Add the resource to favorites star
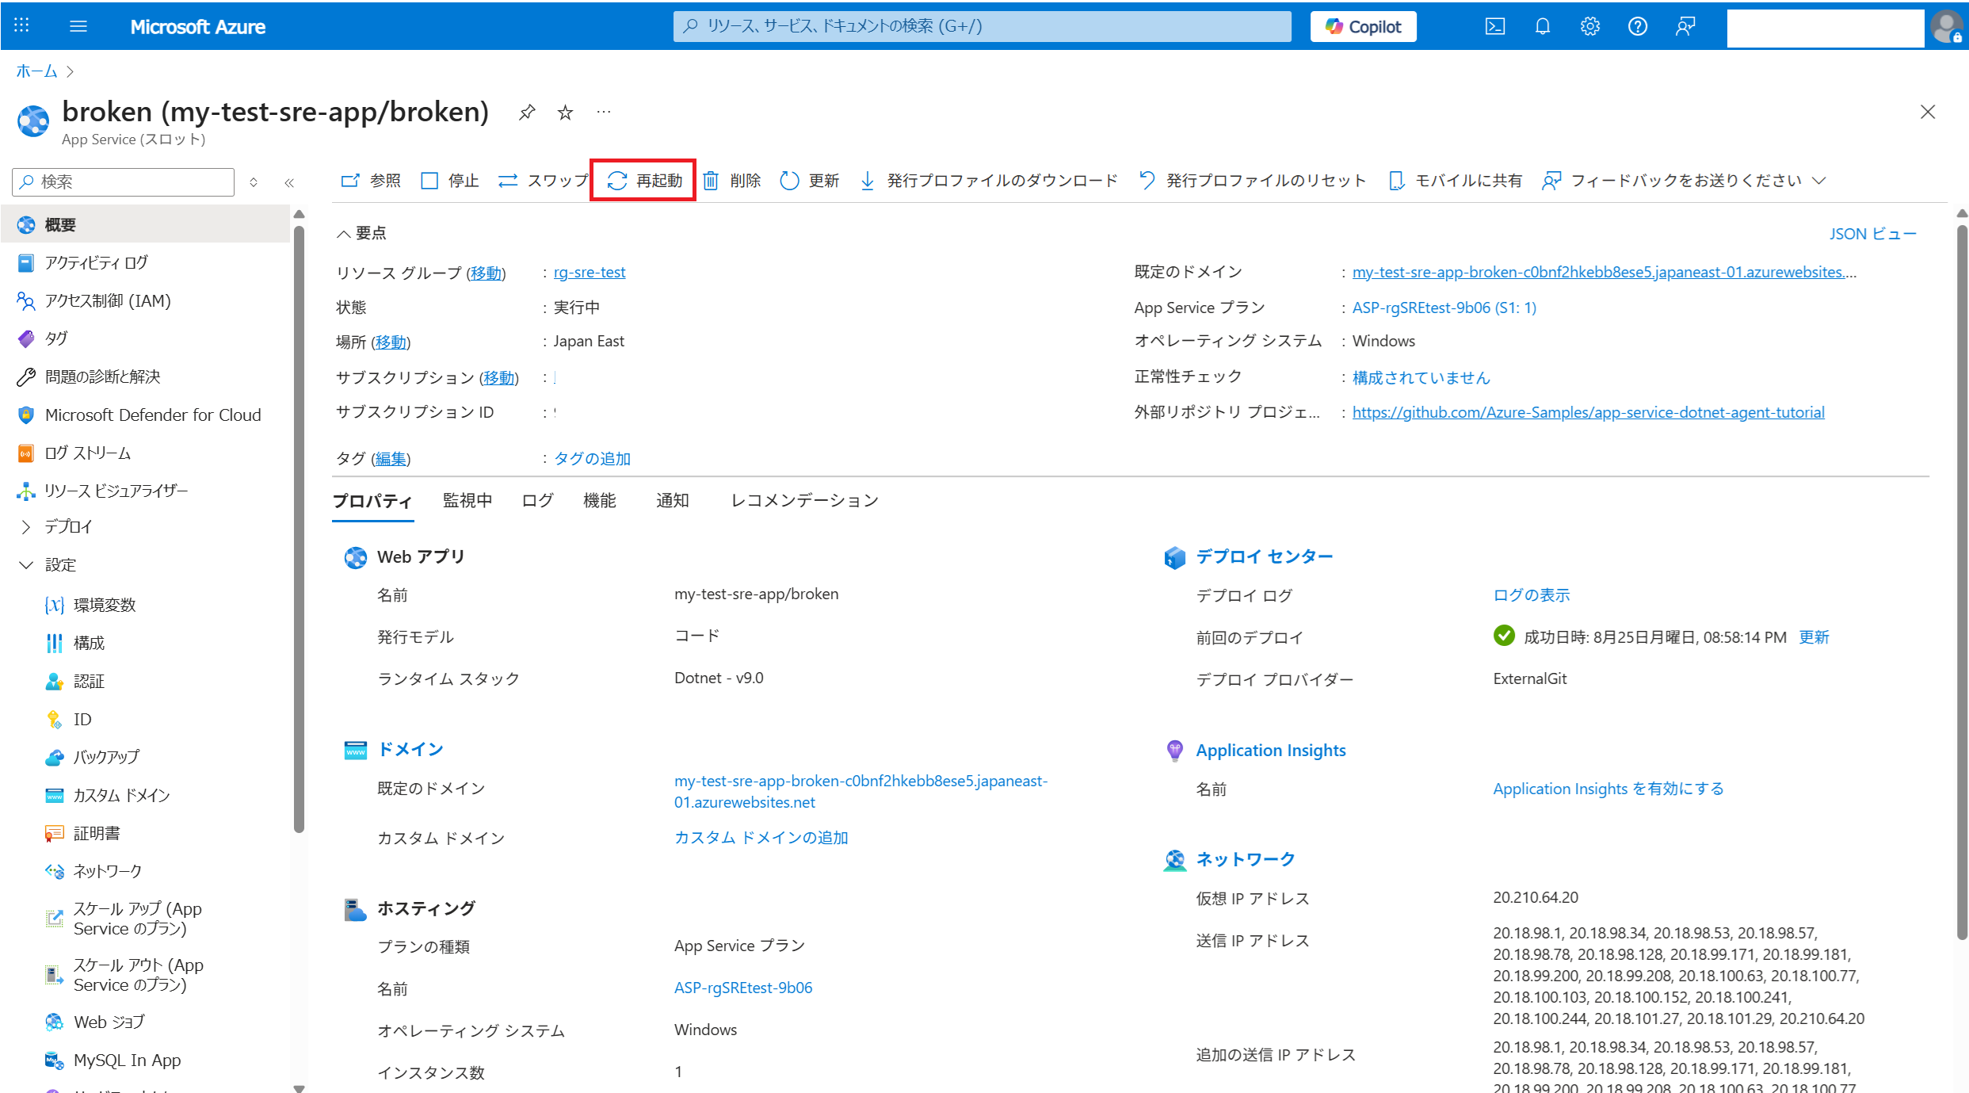 [x=565, y=113]
